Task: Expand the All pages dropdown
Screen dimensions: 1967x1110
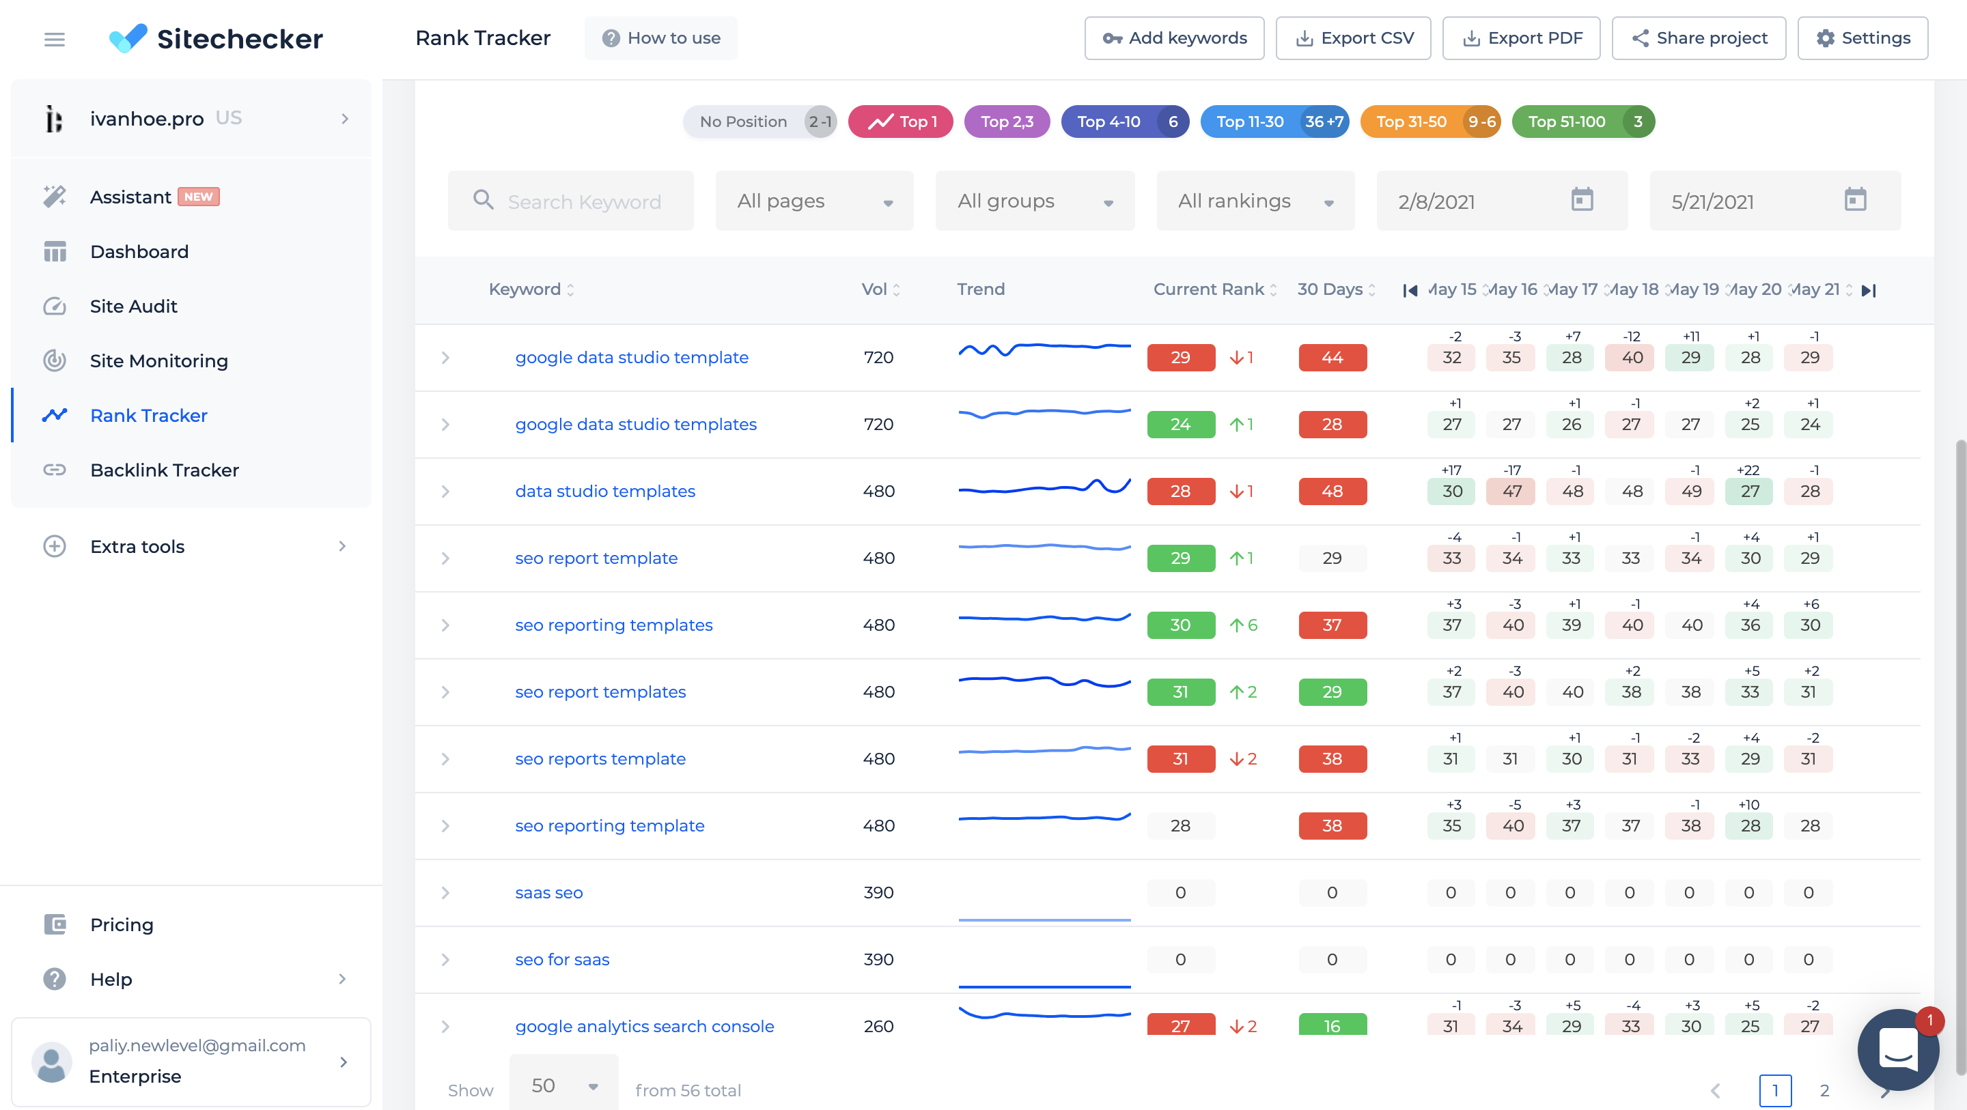Action: point(812,201)
